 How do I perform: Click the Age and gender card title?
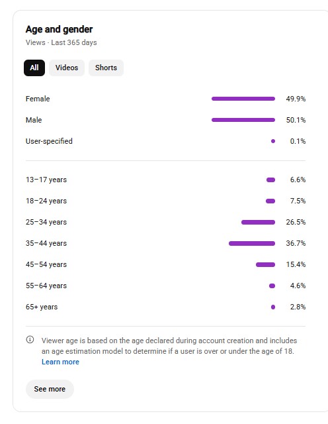point(59,29)
